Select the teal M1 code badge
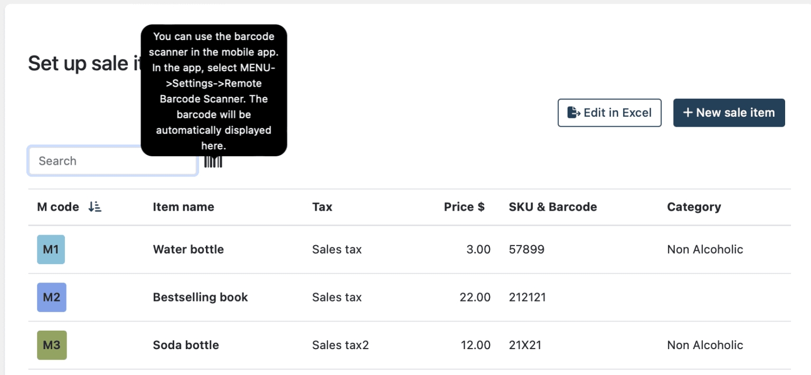811x375 pixels. pos(51,249)
